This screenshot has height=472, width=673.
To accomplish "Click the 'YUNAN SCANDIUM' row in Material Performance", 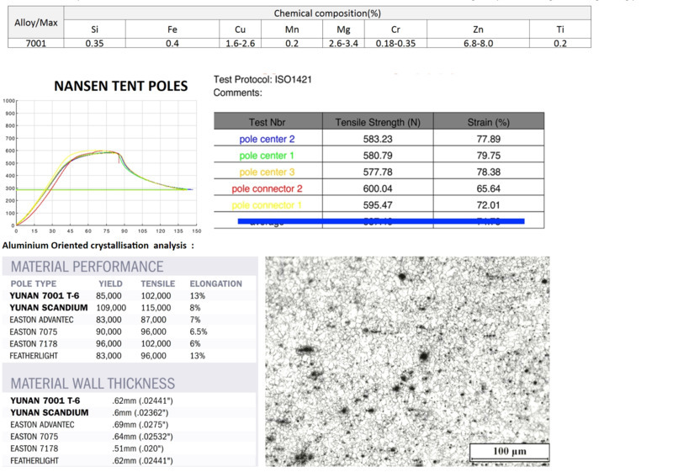I will click(x=49, y=308).
